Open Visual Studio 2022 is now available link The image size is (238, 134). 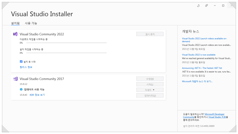199,55
